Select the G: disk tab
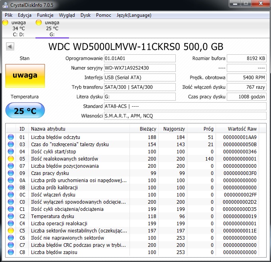This screenshot has height=262, width=271. coord(52,29)
